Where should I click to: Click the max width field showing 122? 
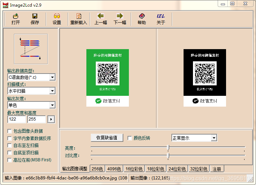16,119
